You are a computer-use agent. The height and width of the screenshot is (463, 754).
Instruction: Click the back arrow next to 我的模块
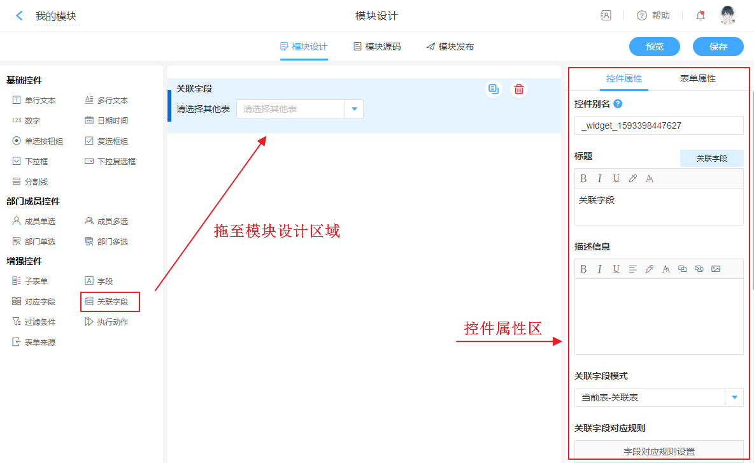20,16
